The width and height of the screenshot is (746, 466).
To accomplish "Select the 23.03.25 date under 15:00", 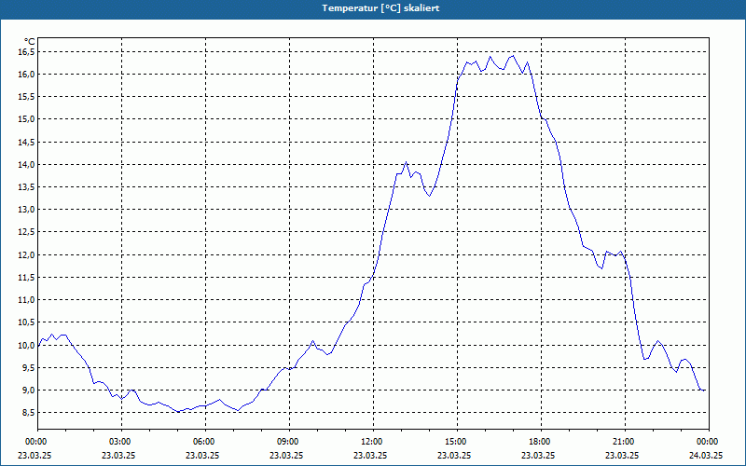I will tap(454, 455).
